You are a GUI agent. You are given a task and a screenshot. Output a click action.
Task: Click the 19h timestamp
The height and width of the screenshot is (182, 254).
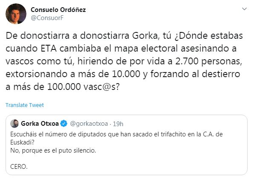[118, 124]
